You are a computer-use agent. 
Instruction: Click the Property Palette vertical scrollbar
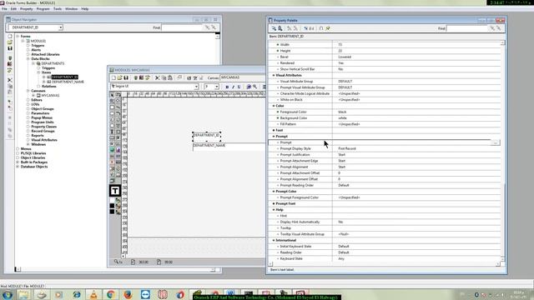(x=502, y=151)
